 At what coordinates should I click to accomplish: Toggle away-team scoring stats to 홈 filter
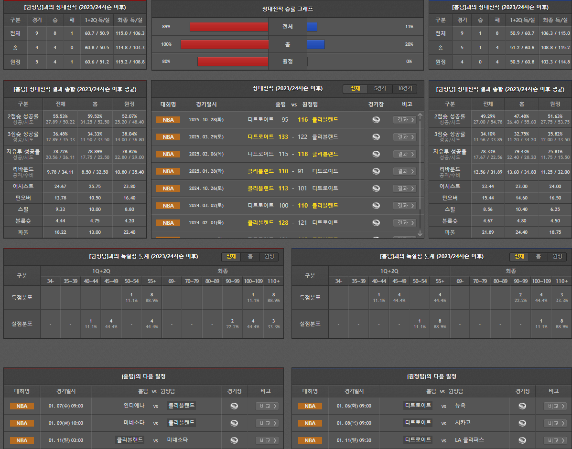[x=250, y=257]
